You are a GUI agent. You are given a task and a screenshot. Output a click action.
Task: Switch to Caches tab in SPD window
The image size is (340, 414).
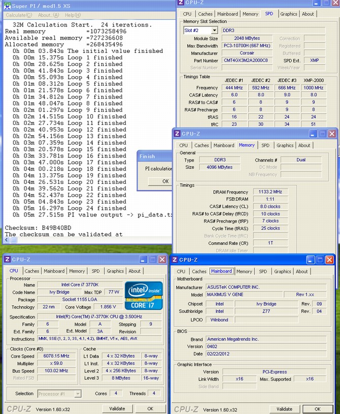(205, 14)
